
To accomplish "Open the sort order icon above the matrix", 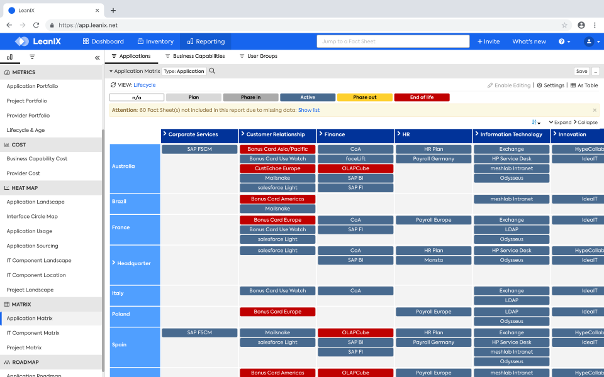I will click(x=534, y=121).
